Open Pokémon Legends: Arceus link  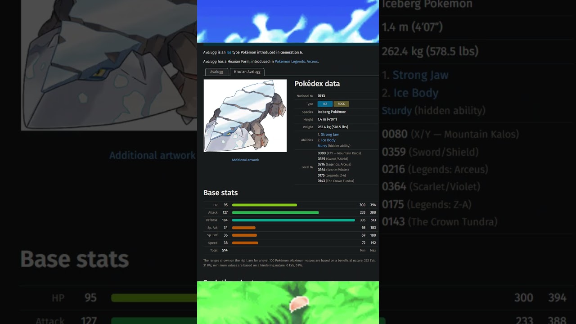click(296, 62)
